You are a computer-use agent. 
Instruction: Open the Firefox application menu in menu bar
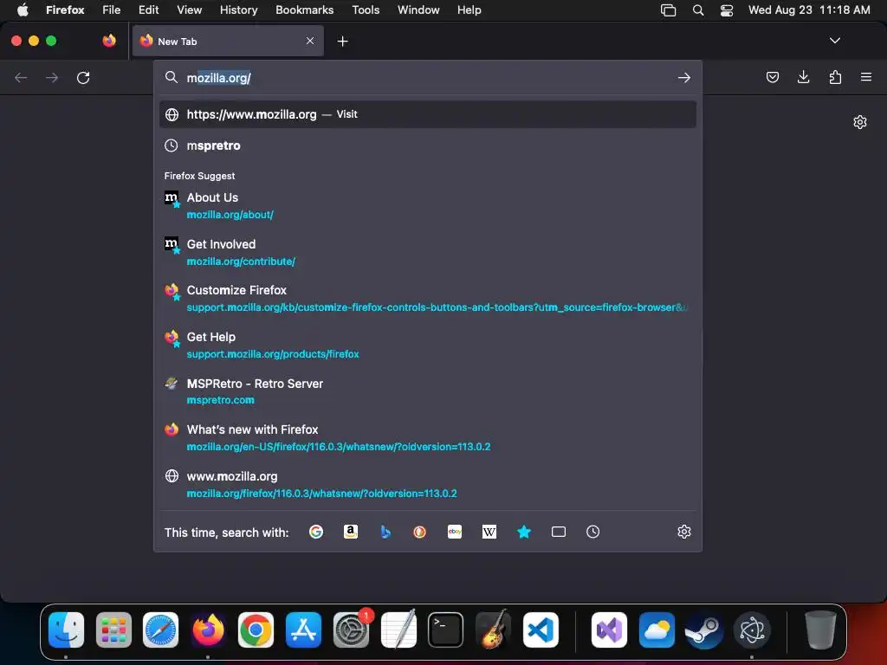point(65,10)
